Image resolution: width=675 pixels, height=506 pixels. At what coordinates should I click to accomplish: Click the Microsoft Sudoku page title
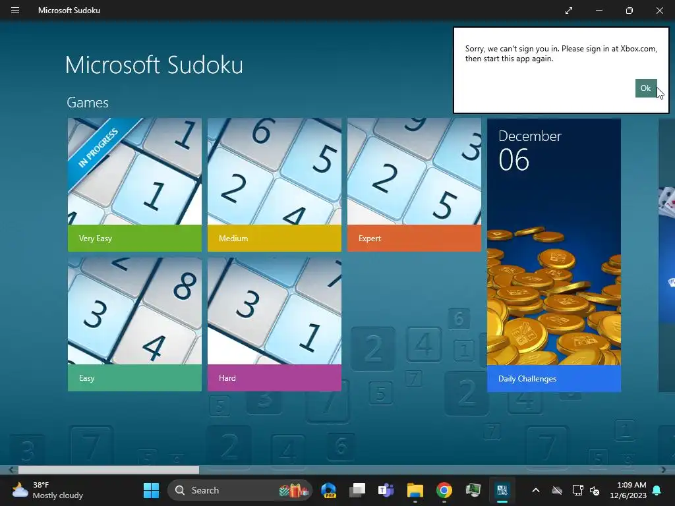click(x=154, y=65)
